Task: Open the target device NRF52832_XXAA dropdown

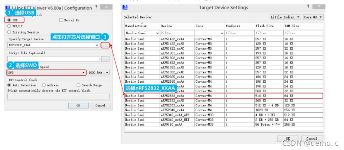Action: coord(53,45)
